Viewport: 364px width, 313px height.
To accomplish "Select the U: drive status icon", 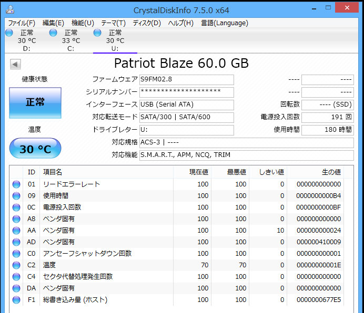I will (97, 33).
